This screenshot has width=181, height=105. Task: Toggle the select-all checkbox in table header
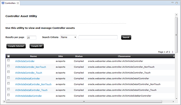point(8,56)
